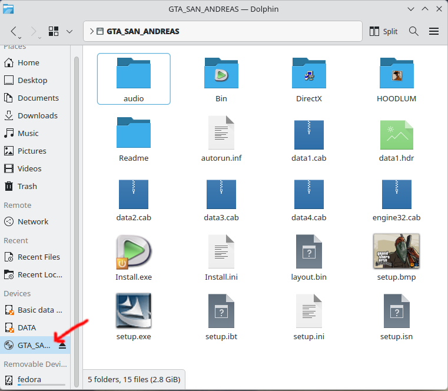Expand the breadcrumb path chevron

[91, 31]
